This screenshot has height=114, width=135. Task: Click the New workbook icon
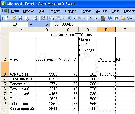coord(6,18)
